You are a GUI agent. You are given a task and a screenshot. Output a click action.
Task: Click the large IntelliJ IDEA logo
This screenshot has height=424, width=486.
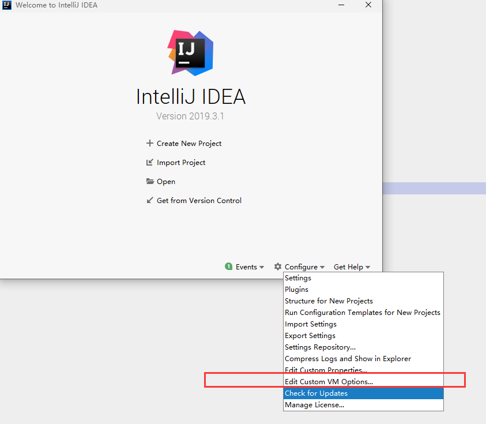pos(190,52)
